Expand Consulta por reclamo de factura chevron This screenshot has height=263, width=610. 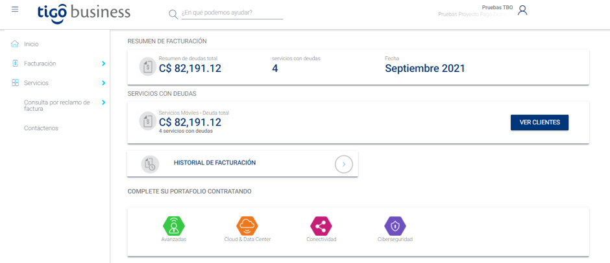(x=103, y=102)
